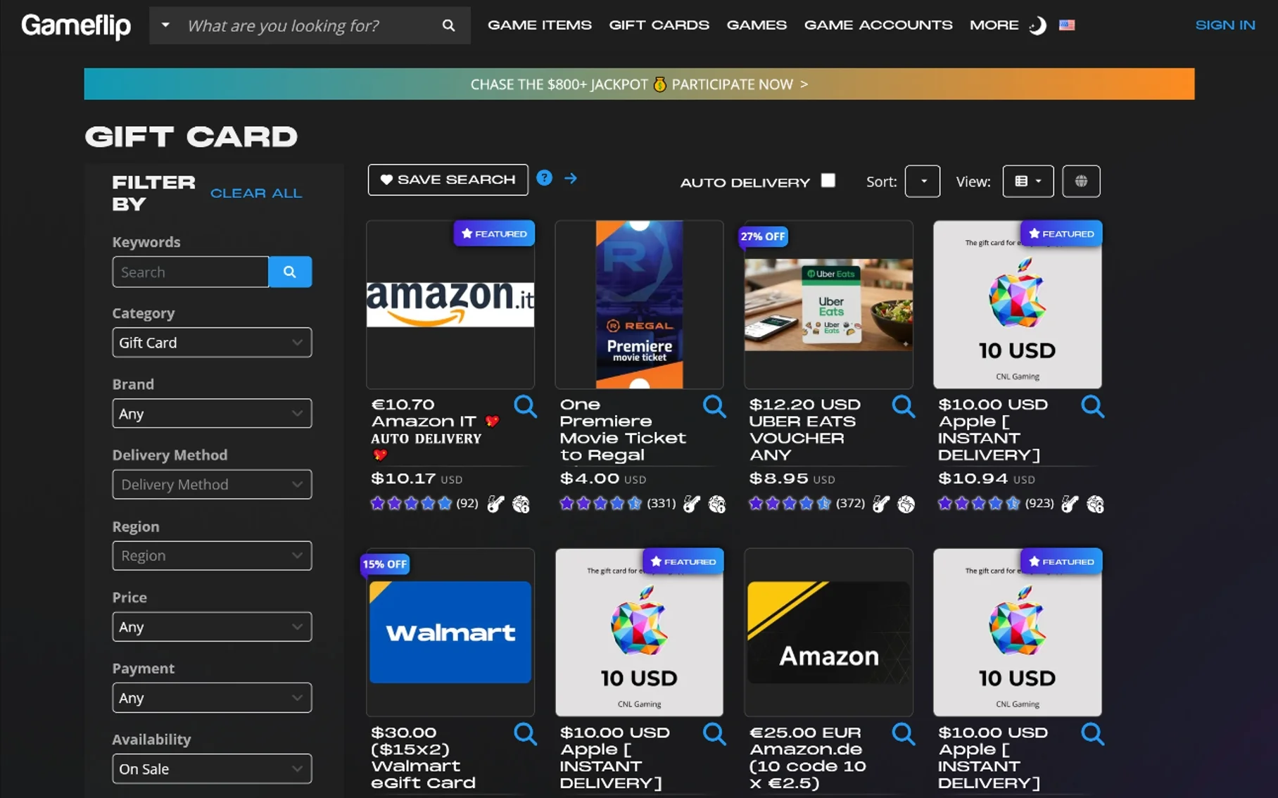
Task: Open the Game Items menu
Action: [x=540, y=25]
